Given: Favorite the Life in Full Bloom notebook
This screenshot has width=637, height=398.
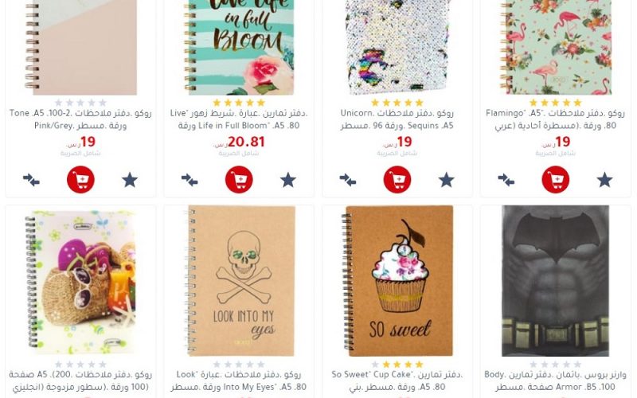Looking at the screenshot, I should pyautogui.click(x=288, y=180).
